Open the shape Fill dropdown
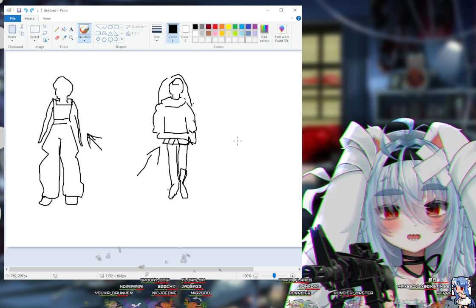 (x=133, y=34)
